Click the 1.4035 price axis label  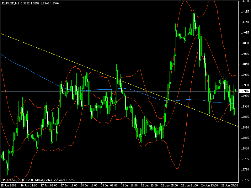[245, 54]
